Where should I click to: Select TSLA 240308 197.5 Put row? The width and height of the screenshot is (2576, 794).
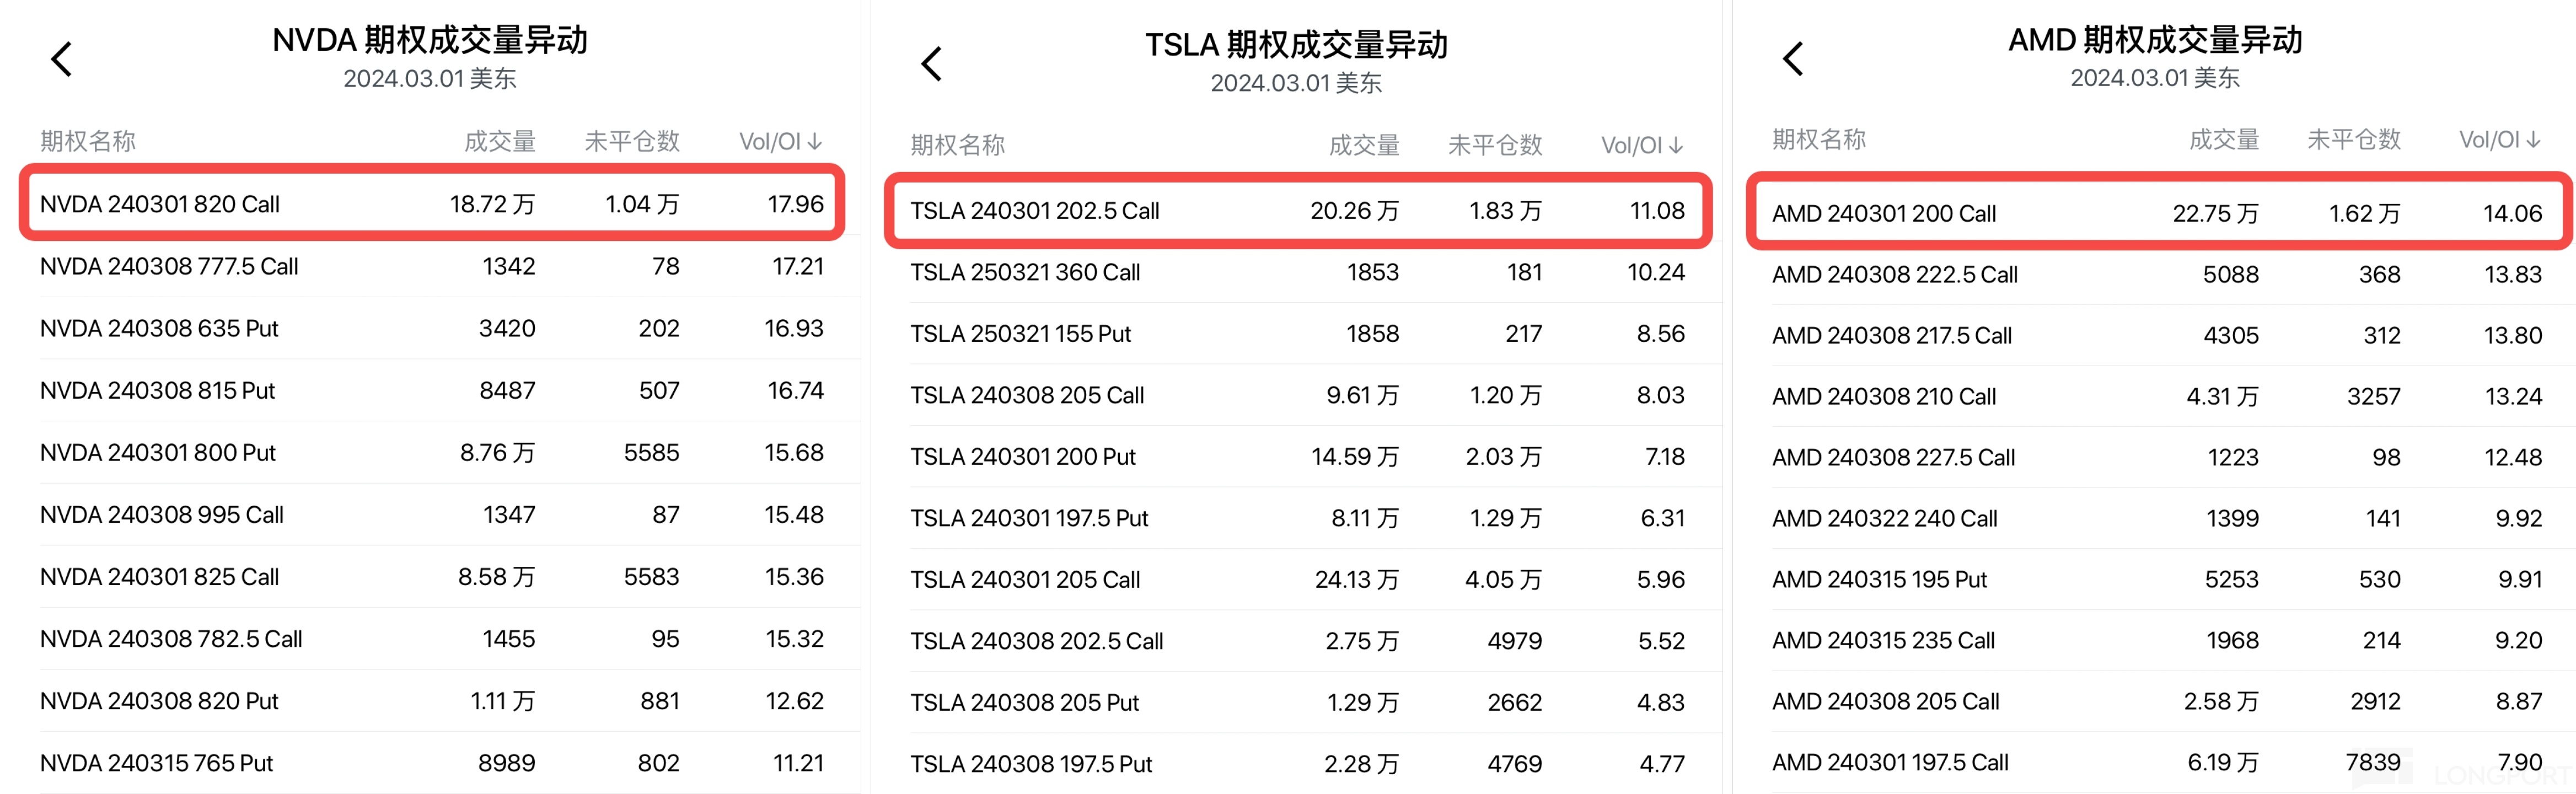pyautogui.click(x=1297, y=764)
